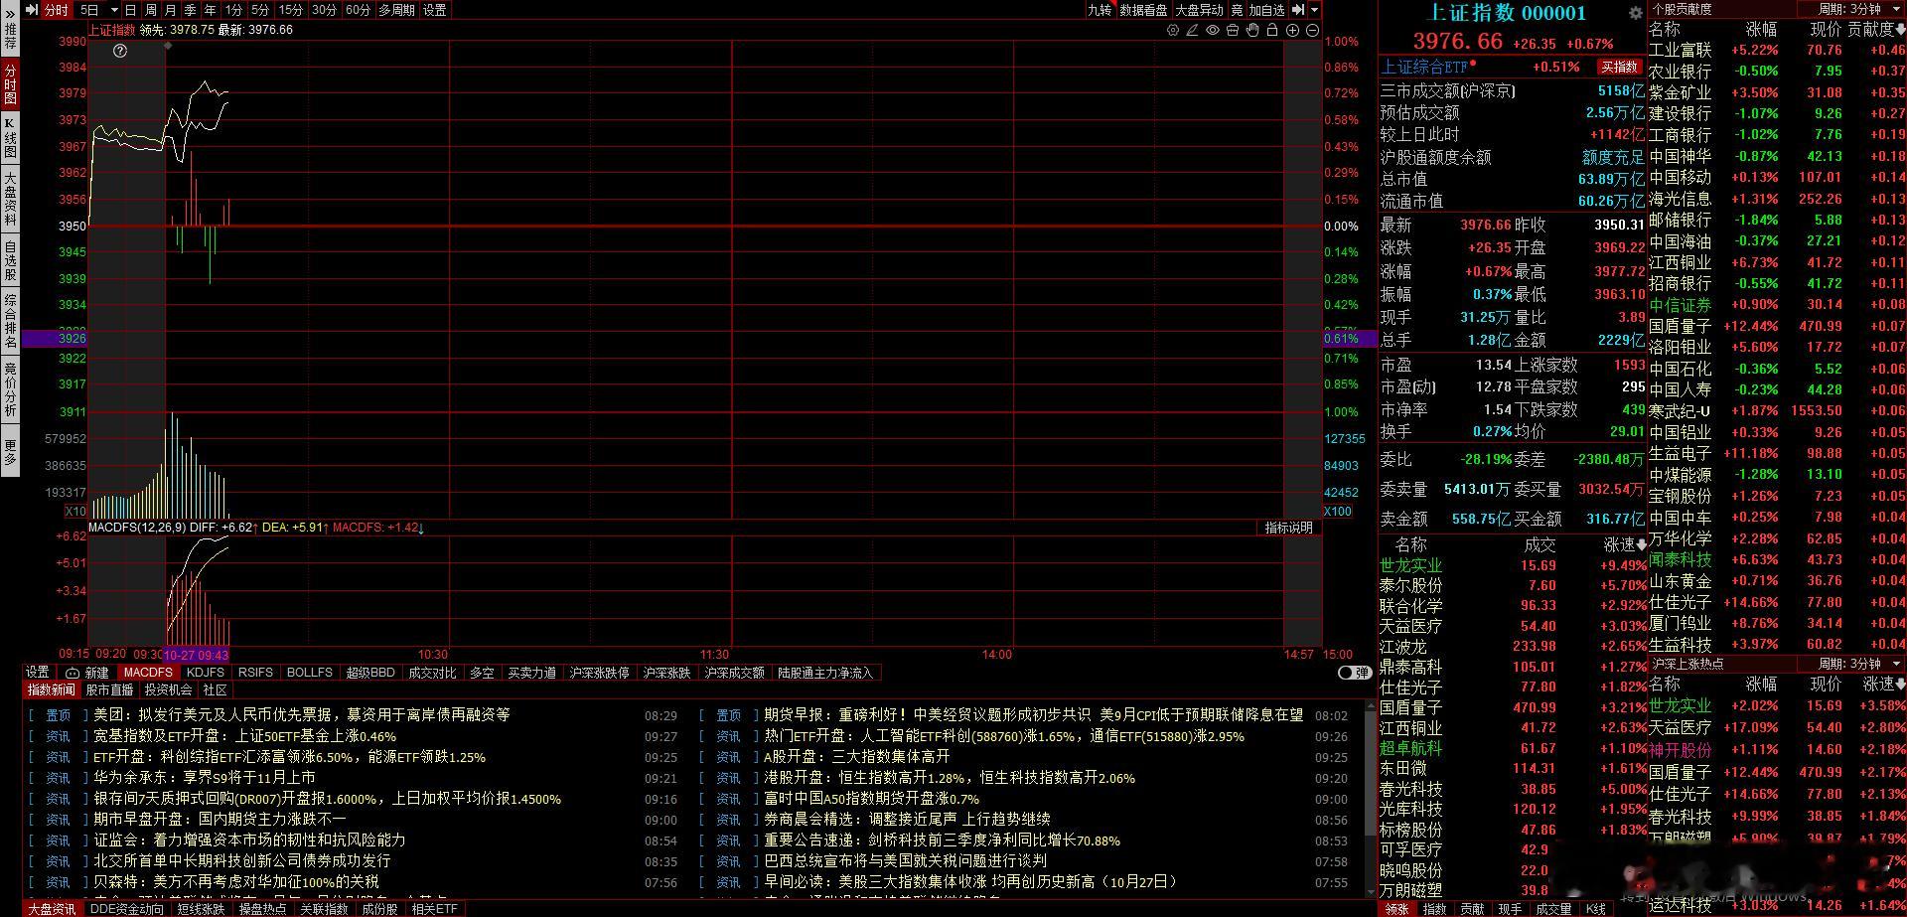The image size is (1907, 917).
Task: Select the 60分 period tab
Action: point(358,10)
